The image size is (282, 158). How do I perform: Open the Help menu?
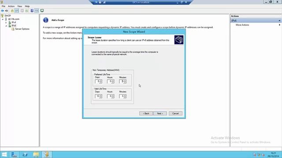[27, 6]
